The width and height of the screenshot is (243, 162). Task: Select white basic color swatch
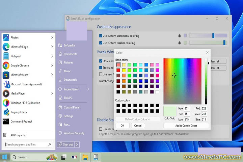pos(158,92)
